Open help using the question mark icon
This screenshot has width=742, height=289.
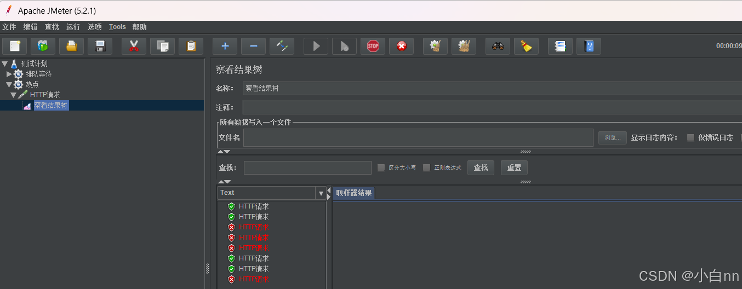(589, 46)
